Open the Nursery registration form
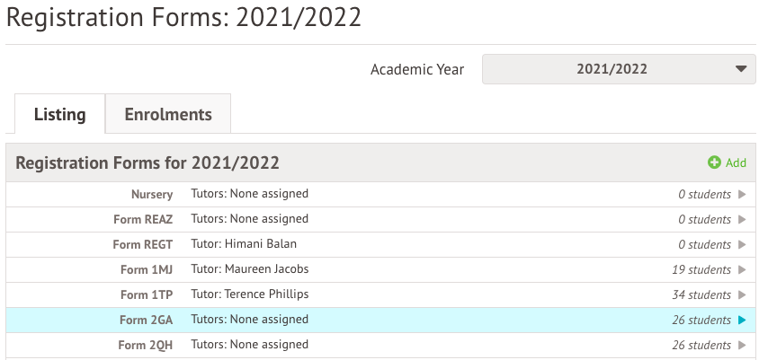This screenshot has height=360, width=759. click(152, 194)
